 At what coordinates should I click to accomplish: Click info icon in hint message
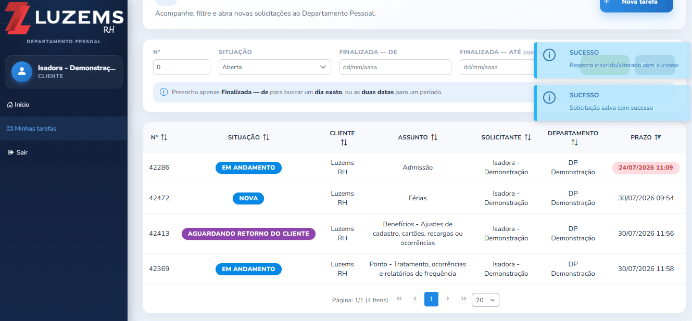[163, 92]
